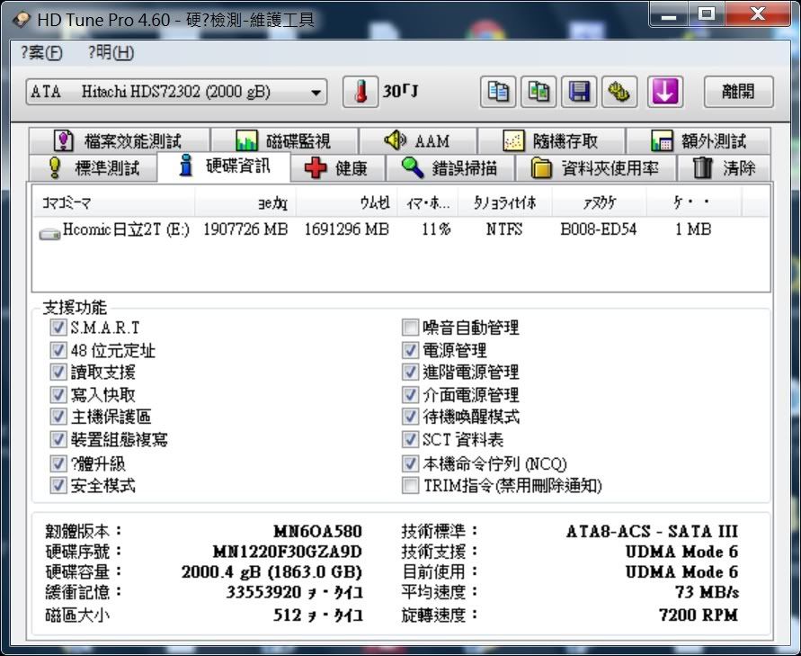
Task: Toggle the TRIM指令 checkbox
Action: [x=410, y=485]
